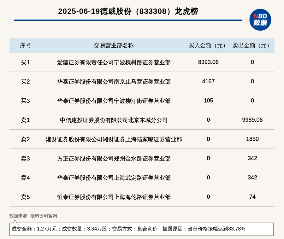This screenshot has width=284, height=239.
Task: Select the 卖5 row label
Action: [x=25, y=197]
